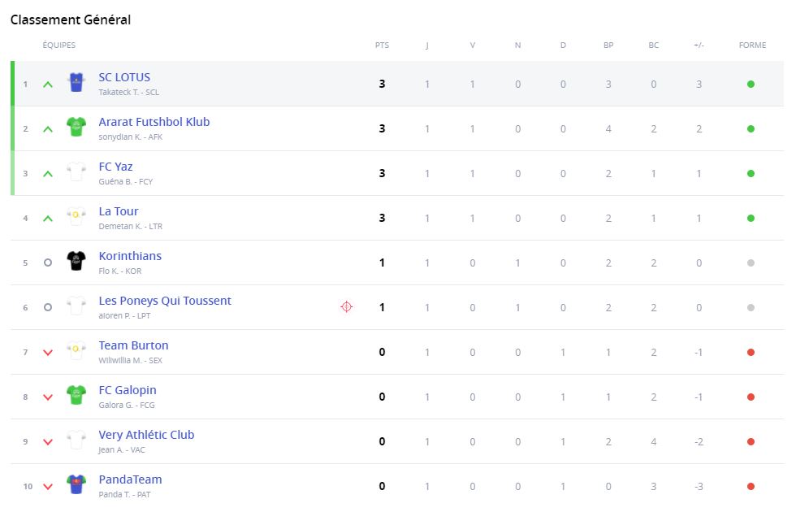Click the FC Galopin green jersey icon
This screenshot has height=512, width=796.
click(x=76, y=396)
